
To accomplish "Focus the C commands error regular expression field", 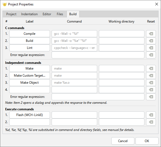I will pos(98,55).
